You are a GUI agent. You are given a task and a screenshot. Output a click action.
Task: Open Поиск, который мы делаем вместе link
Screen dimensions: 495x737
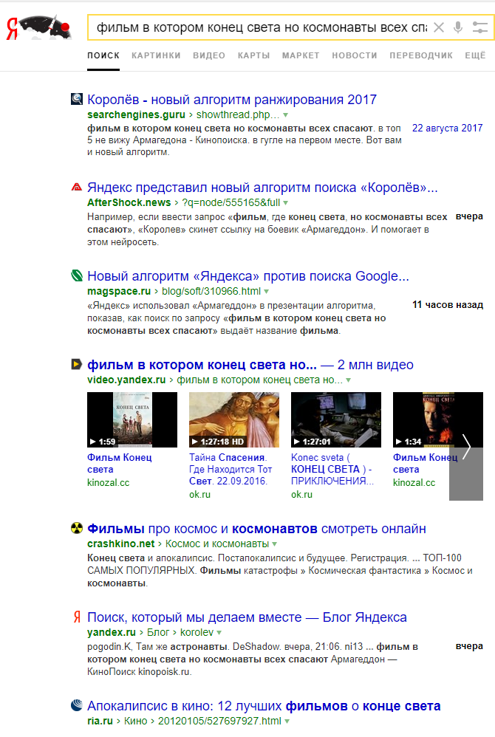(247, 617)
